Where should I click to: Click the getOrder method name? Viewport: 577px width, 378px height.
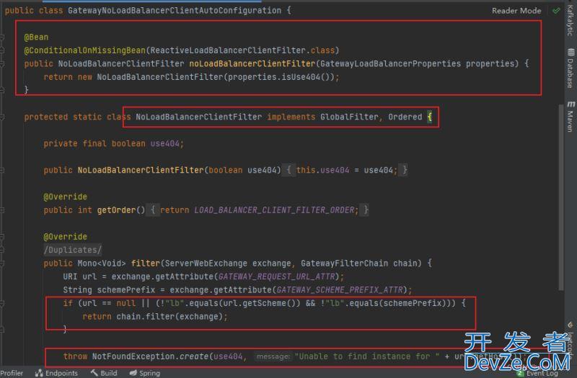pos(116,210)
